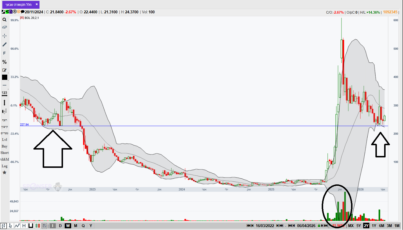403x230 pixels.
Task: Click the M&M sidebar button
Action: (x=4, y=159)
